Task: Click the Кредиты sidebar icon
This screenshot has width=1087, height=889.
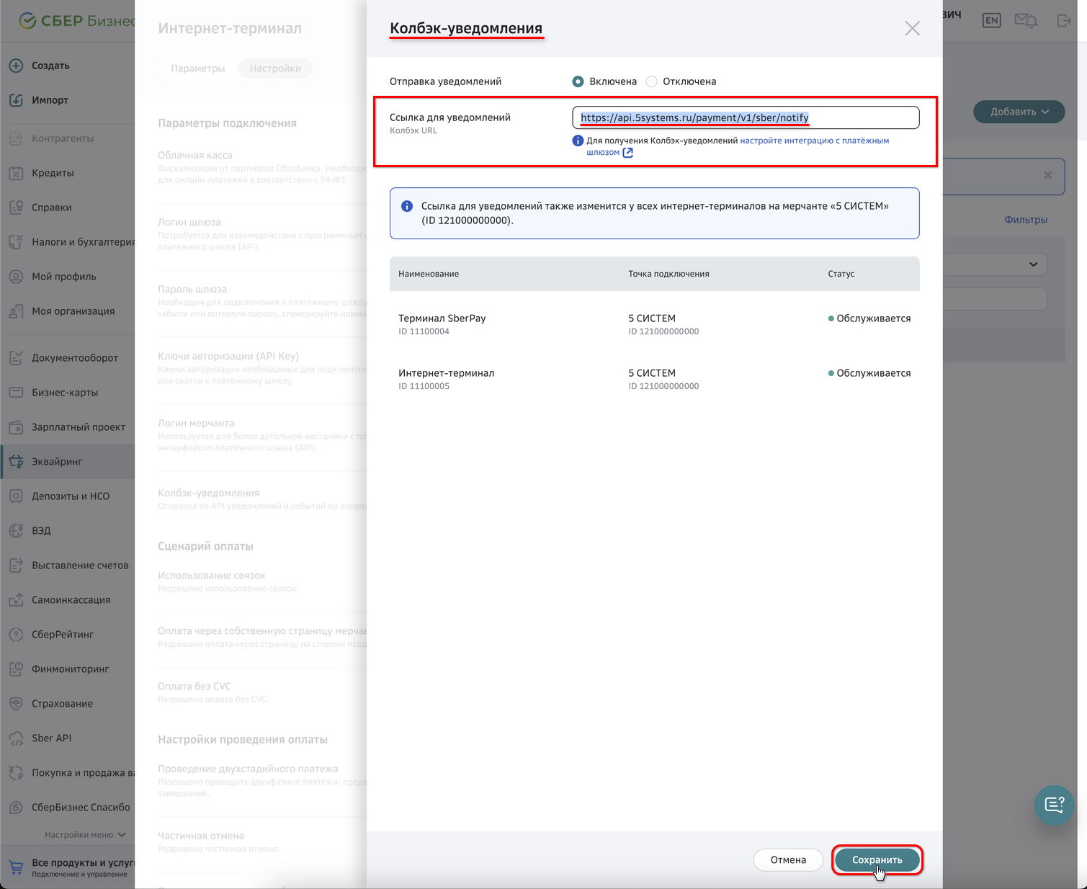Action: [x=16, y=173]
